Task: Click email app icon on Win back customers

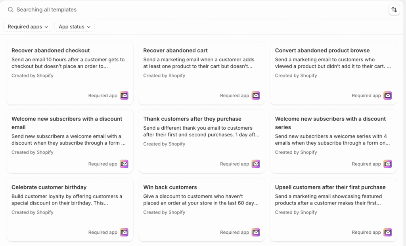Action: point(256,232)
